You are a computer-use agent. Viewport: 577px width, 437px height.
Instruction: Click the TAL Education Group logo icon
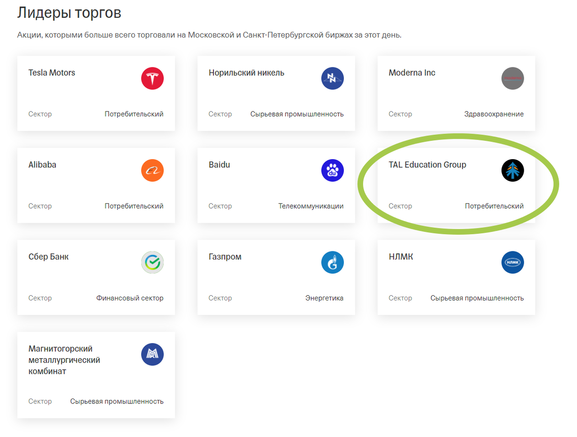513,170
